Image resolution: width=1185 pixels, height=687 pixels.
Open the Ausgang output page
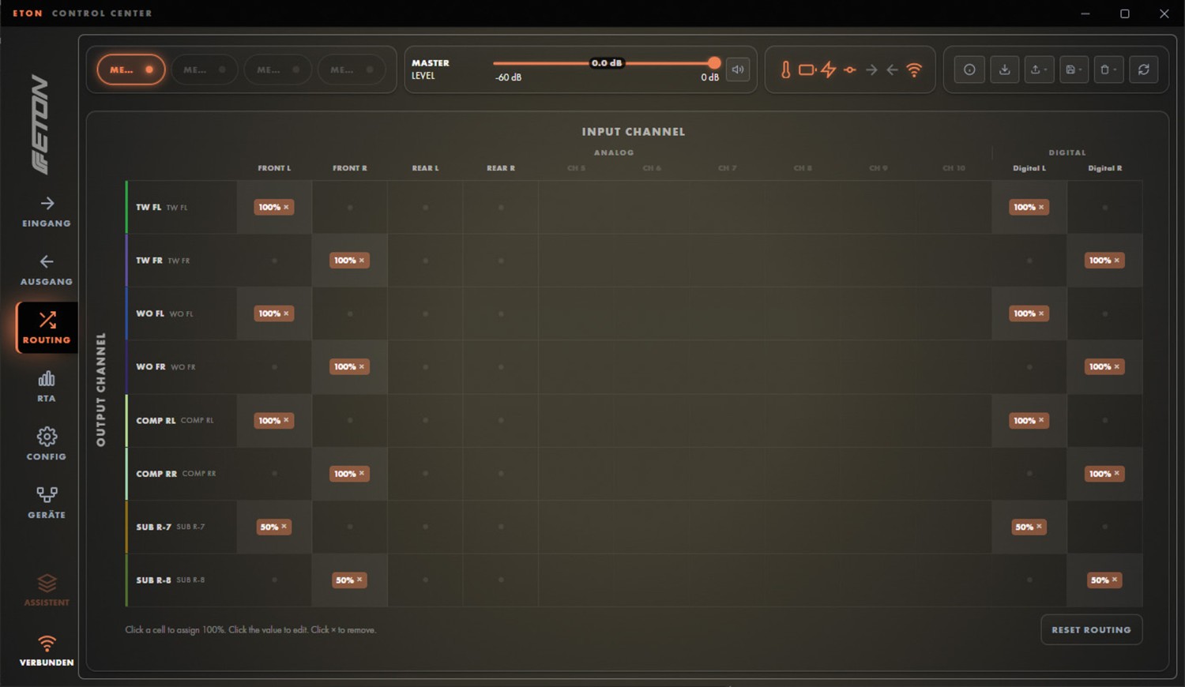coord(47,270)
